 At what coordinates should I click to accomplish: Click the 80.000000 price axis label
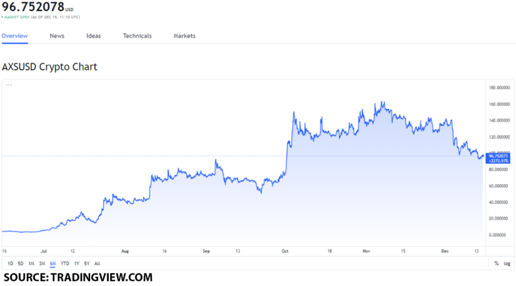(498, 170)
